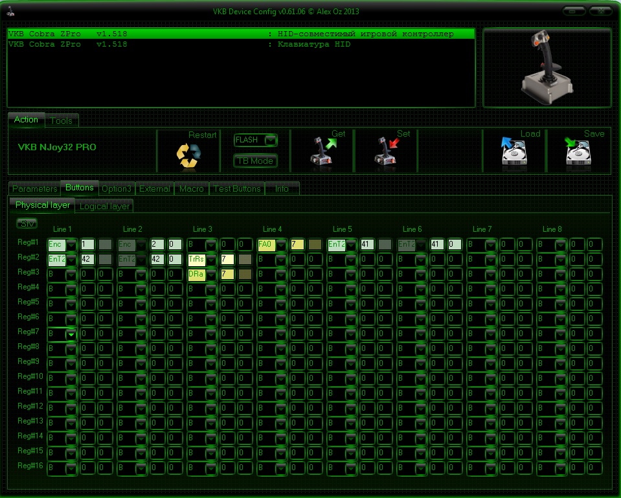Close the VKB Device Config window
The image size is (621, 498).
pos(600,11)
